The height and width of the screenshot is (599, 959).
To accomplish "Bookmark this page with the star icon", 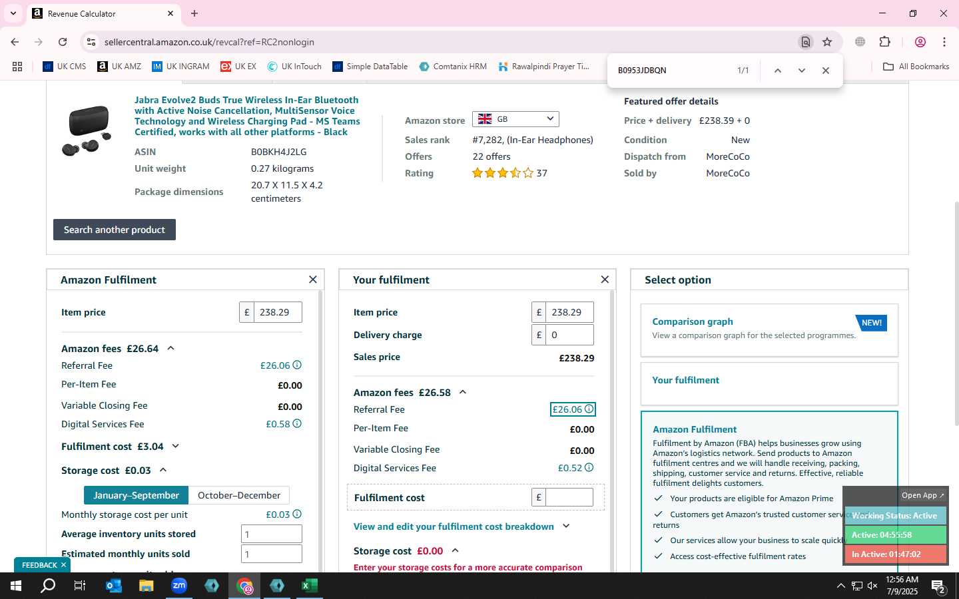I will 827,42.
